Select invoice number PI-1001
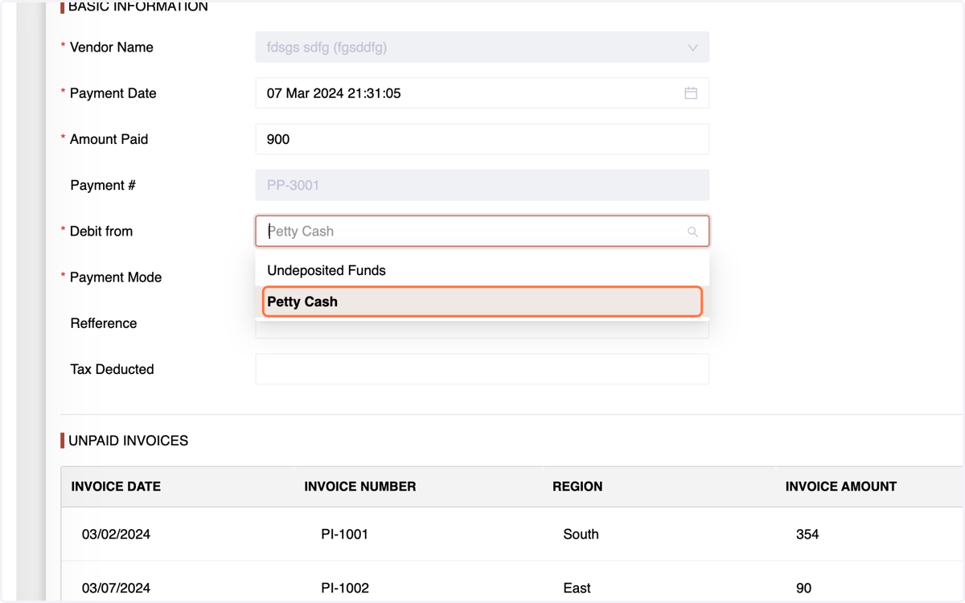 pyautogui.click(x=344, y=534)
